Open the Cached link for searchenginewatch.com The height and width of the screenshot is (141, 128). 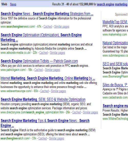[x=42, y=138]
